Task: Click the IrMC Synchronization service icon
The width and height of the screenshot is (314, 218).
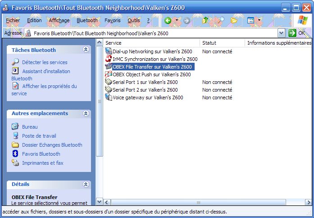Action: (109, 59)
